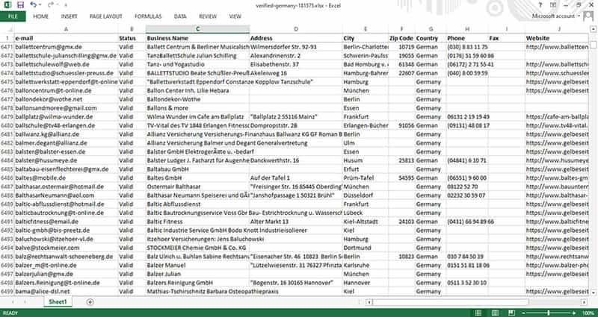This screenshot has width=598, height=317.
Task: Click the 'Business Name' header cell
Action: (197, 38)
